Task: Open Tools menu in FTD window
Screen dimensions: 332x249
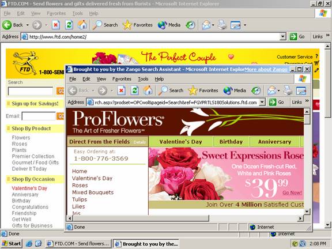Action: 78,13
